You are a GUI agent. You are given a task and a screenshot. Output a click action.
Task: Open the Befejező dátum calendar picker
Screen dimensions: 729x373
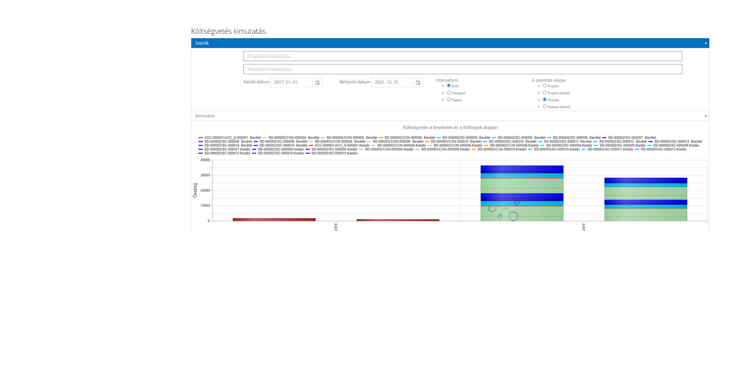click(x=418, y=83)
